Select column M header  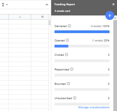(40, 17)
